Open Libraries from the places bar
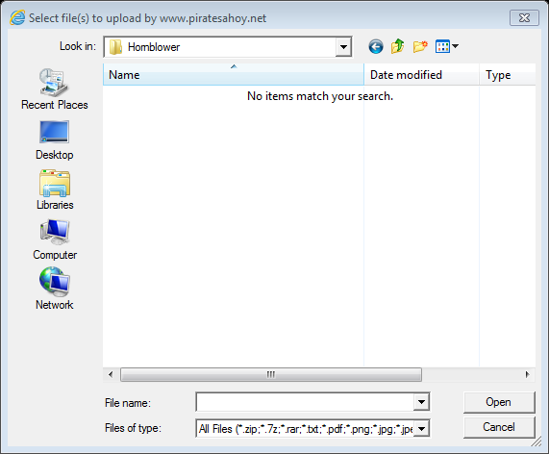Image resolution: width=549 pixels, height=454 pixels. (55, 189)
